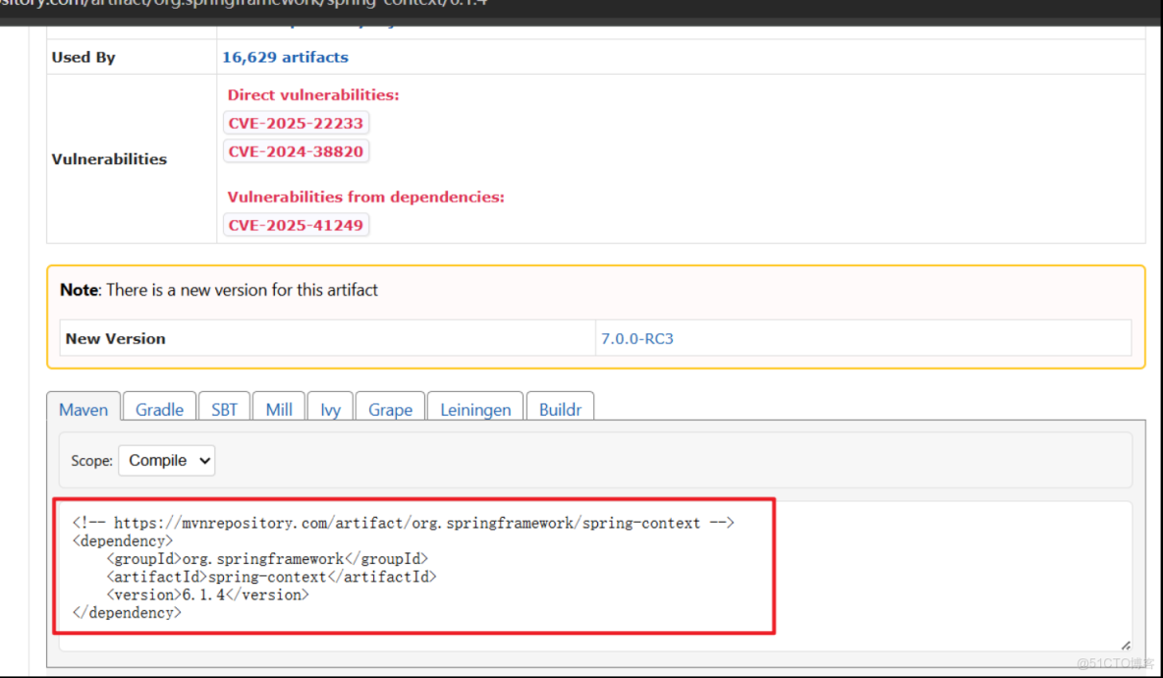Open CVE-2025-22233 vulnerability badge
1163x678 pixels.
pos(296,123)
